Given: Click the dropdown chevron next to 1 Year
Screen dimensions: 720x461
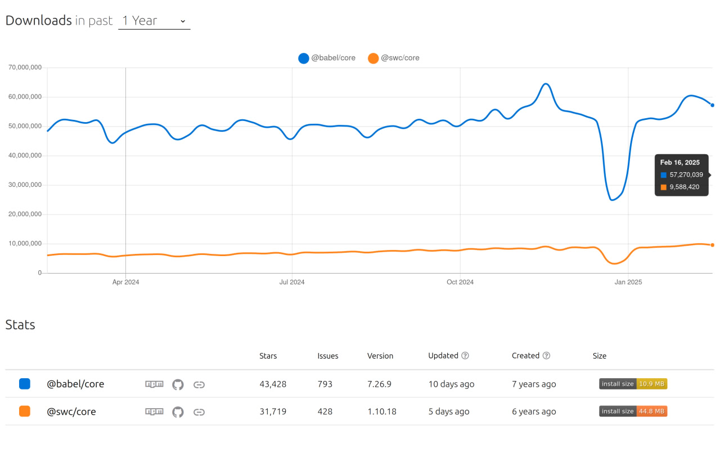Looking at the screenshot, I should 182,21.
